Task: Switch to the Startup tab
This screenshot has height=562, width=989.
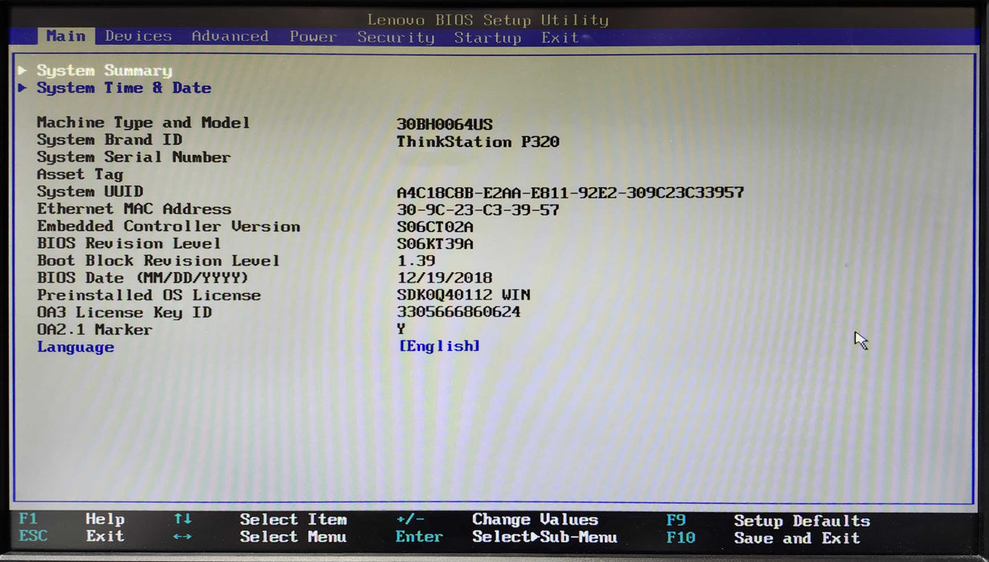Action: 487,37
